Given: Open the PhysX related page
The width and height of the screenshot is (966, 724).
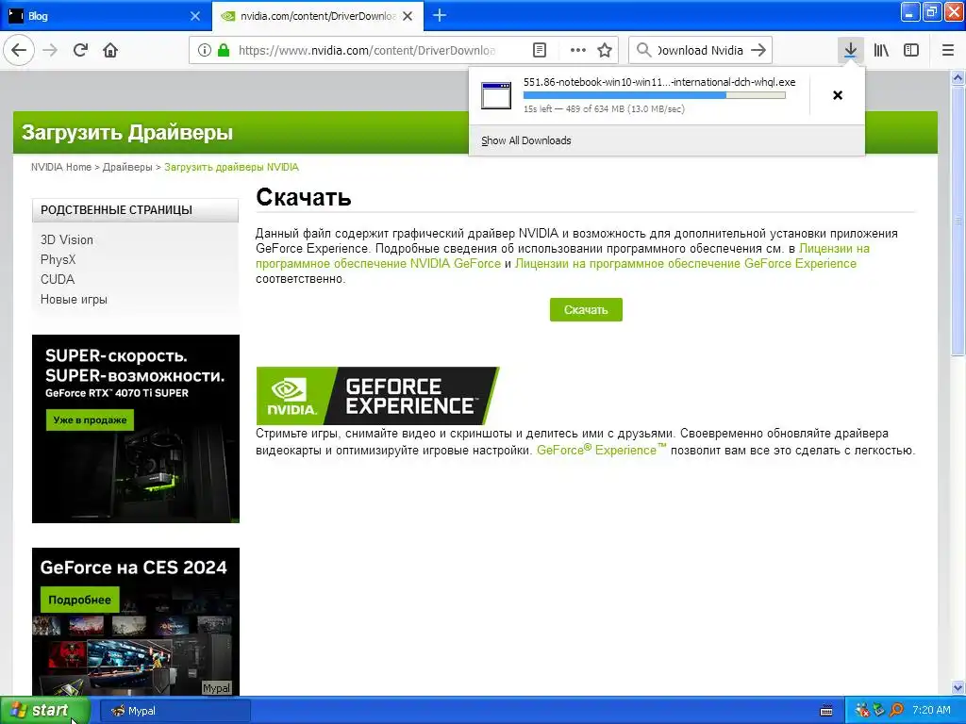Looking at the screenshot, I should point(58,259).
